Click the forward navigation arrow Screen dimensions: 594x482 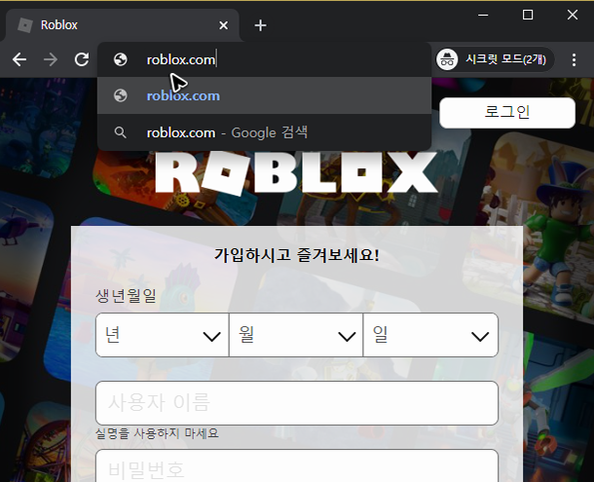point(51,59)
